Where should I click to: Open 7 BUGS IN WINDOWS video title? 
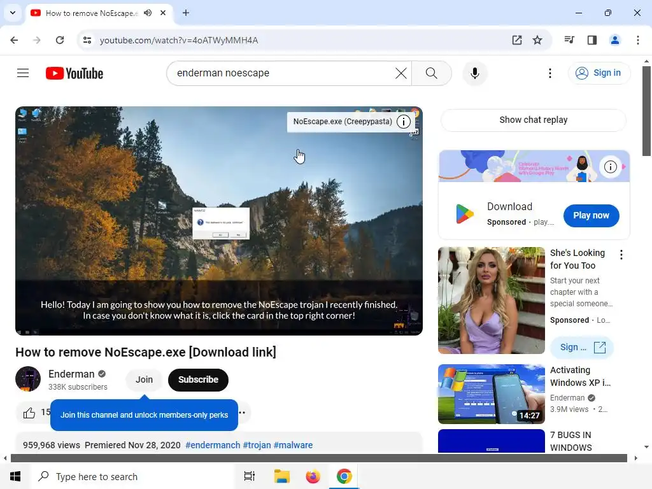point(571,441)
